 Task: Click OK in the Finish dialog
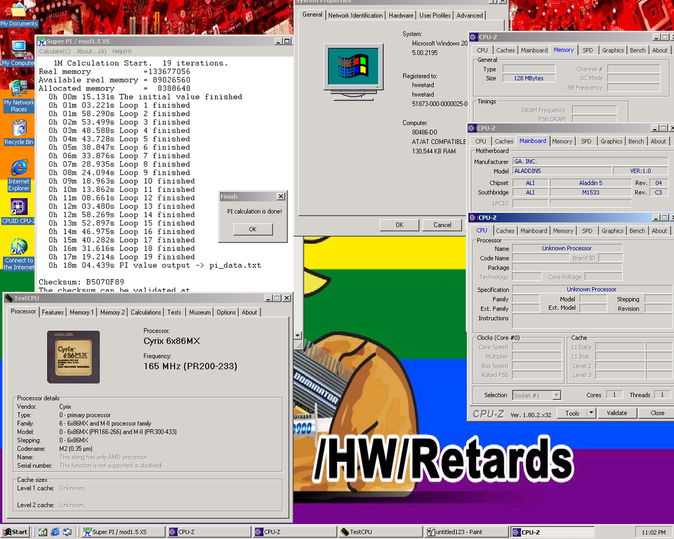pyautogui.click(x=253, y=230)
